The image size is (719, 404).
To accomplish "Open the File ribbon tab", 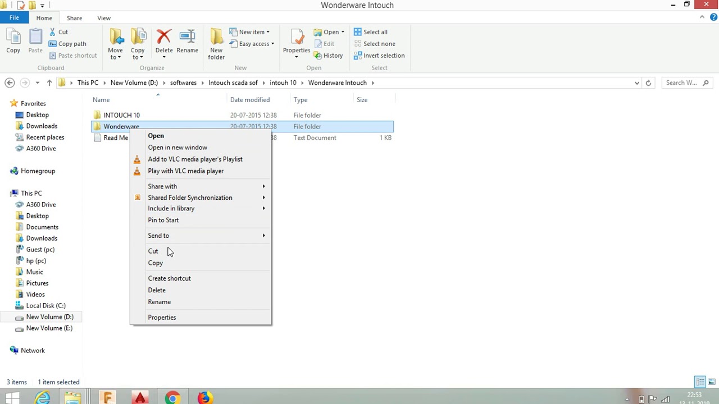I will 14,18.
